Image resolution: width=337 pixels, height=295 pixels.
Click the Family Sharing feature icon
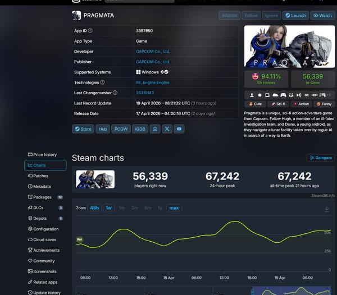tap(291, 95)
